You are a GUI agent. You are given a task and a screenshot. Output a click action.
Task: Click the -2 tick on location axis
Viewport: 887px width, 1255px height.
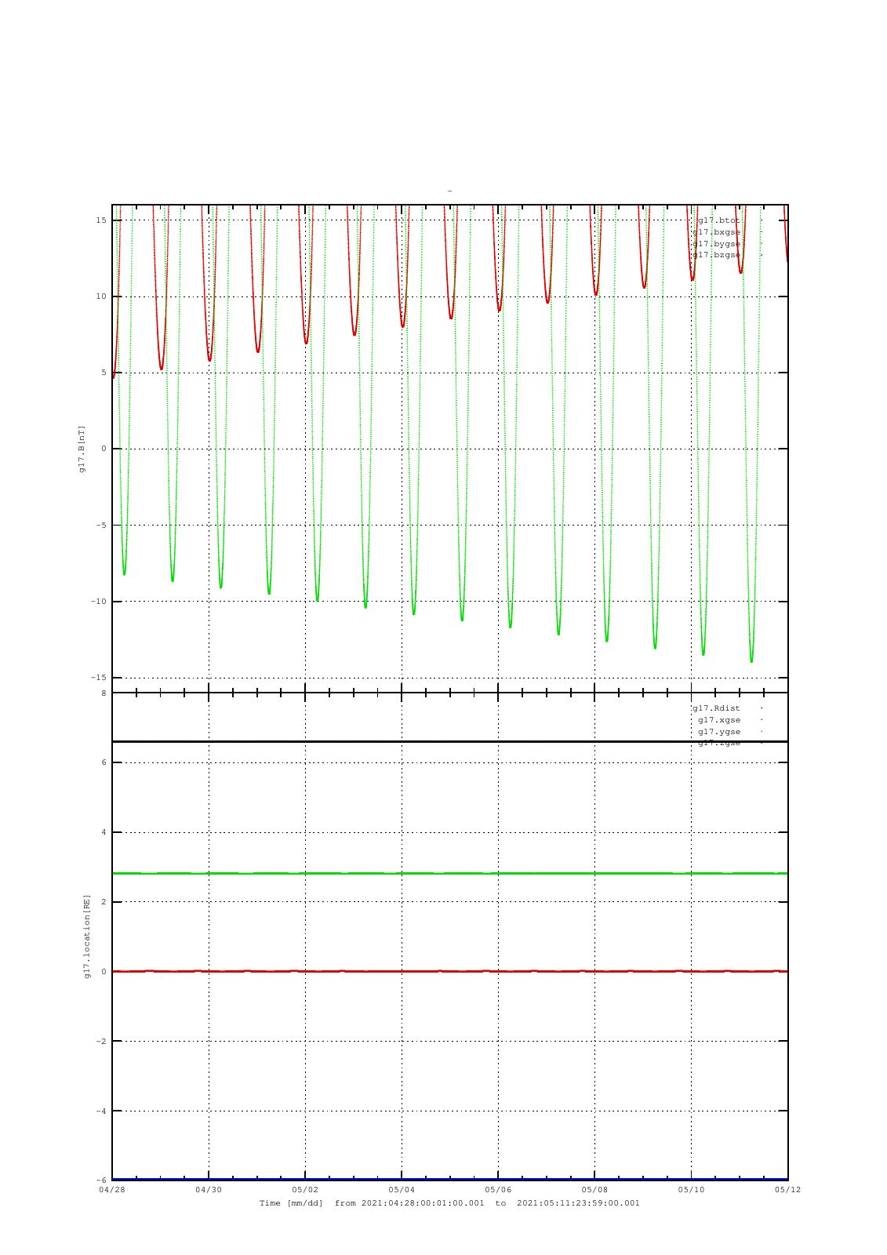[x=101, y=1042]
